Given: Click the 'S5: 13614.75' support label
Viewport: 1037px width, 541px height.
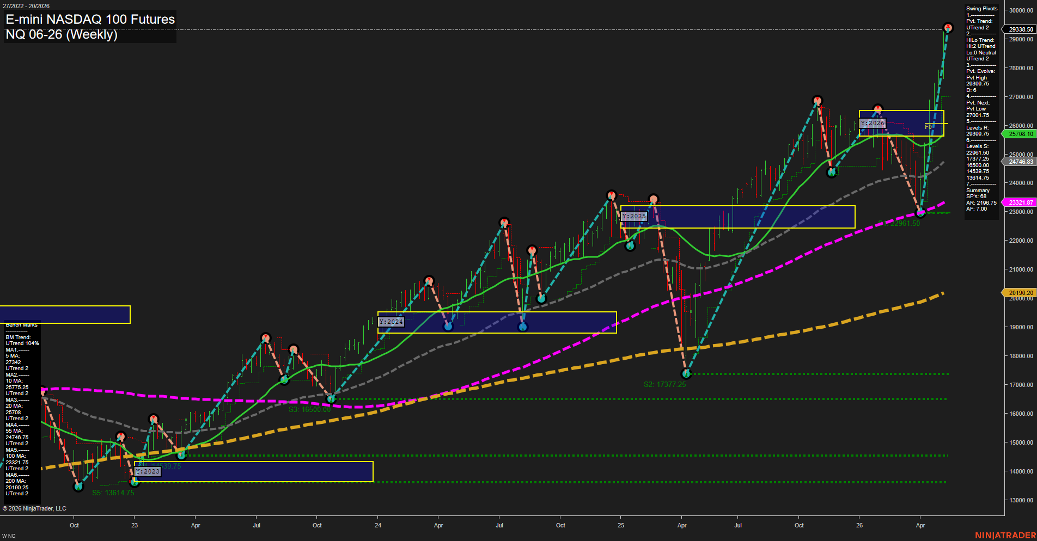Looking at the screenshot, I should [x=113, y=493].
